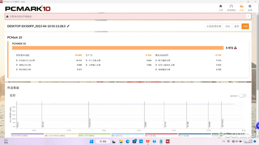Select the Digital Content Creation score 6 714

coord(218,55)
